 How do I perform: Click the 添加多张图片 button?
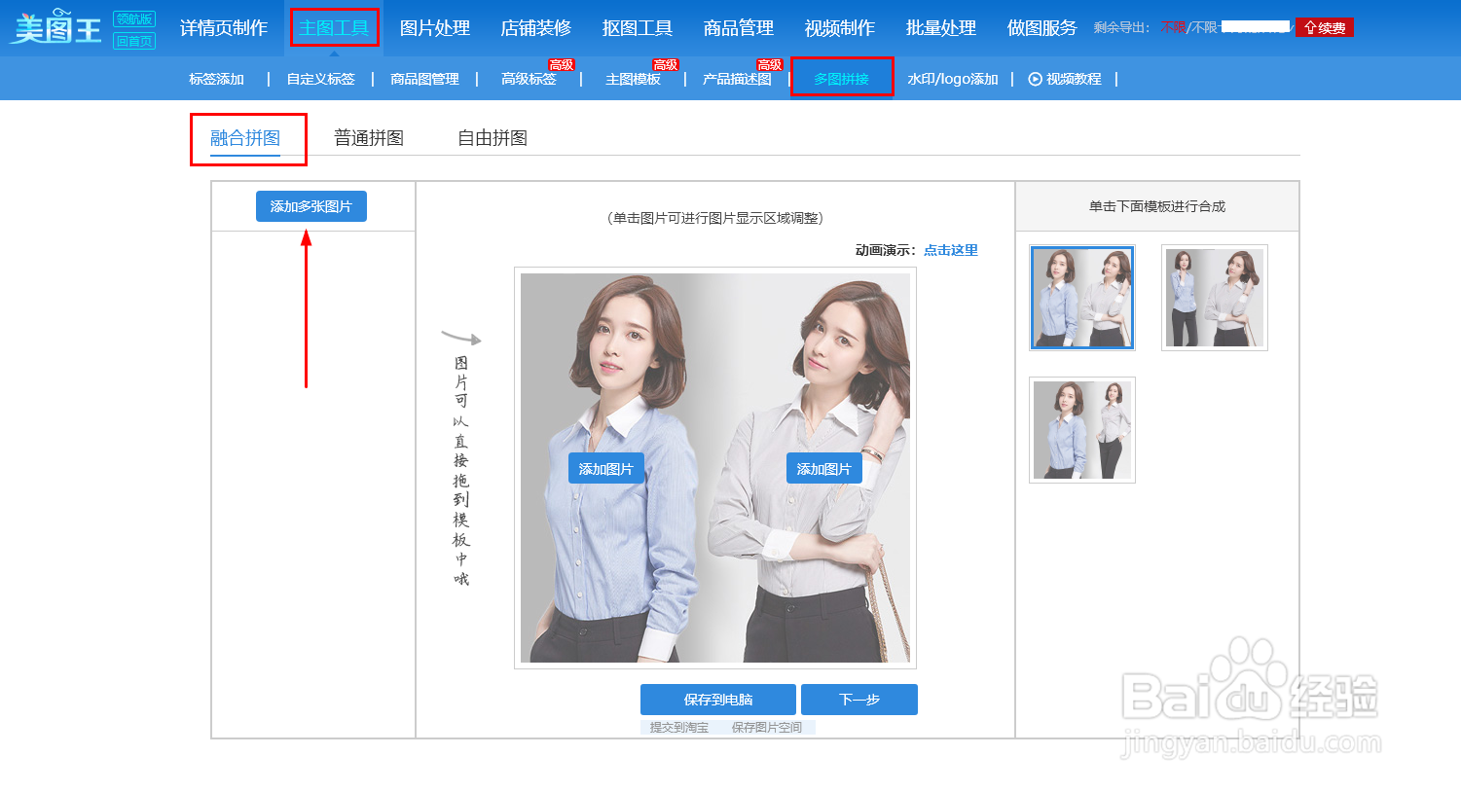click(310, 205)
